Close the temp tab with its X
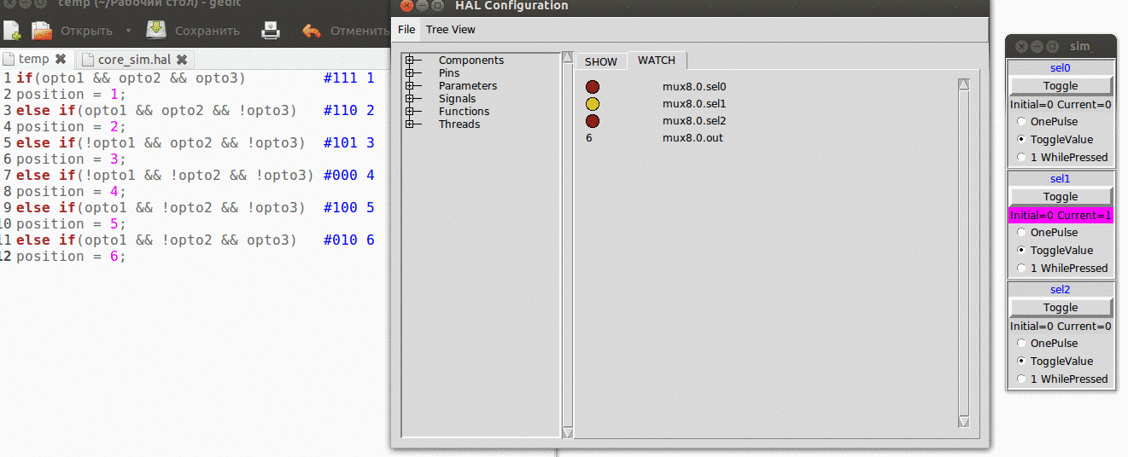This screenshot has width=1128, height=457. tap(61, 60)
